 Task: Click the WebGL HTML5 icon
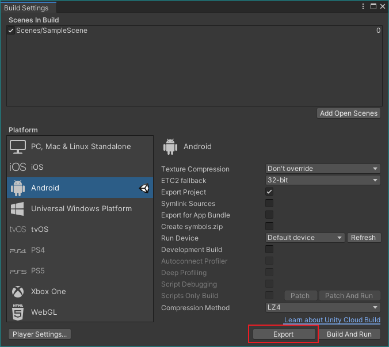pyautogui.click(x=18, y=312)
